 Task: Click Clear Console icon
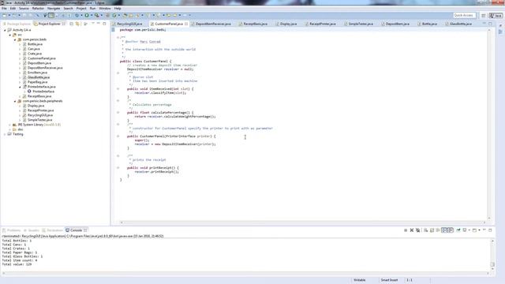point(426,230)
